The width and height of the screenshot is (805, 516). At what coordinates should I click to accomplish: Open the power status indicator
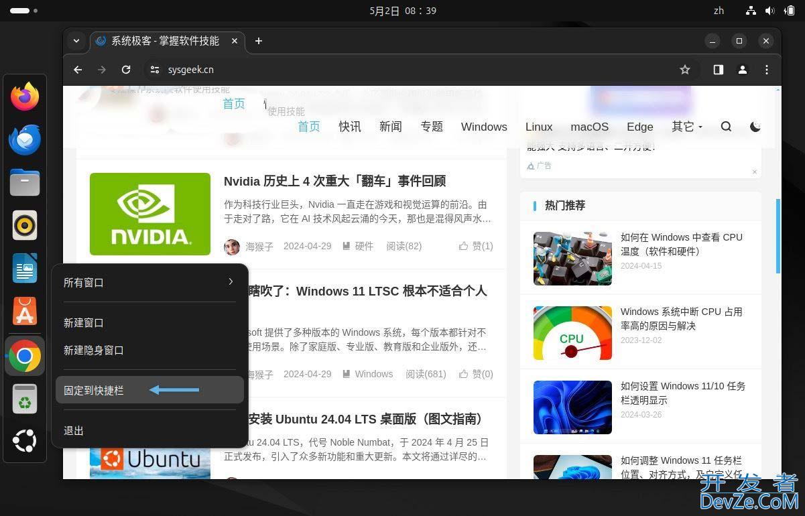[789, 11]
